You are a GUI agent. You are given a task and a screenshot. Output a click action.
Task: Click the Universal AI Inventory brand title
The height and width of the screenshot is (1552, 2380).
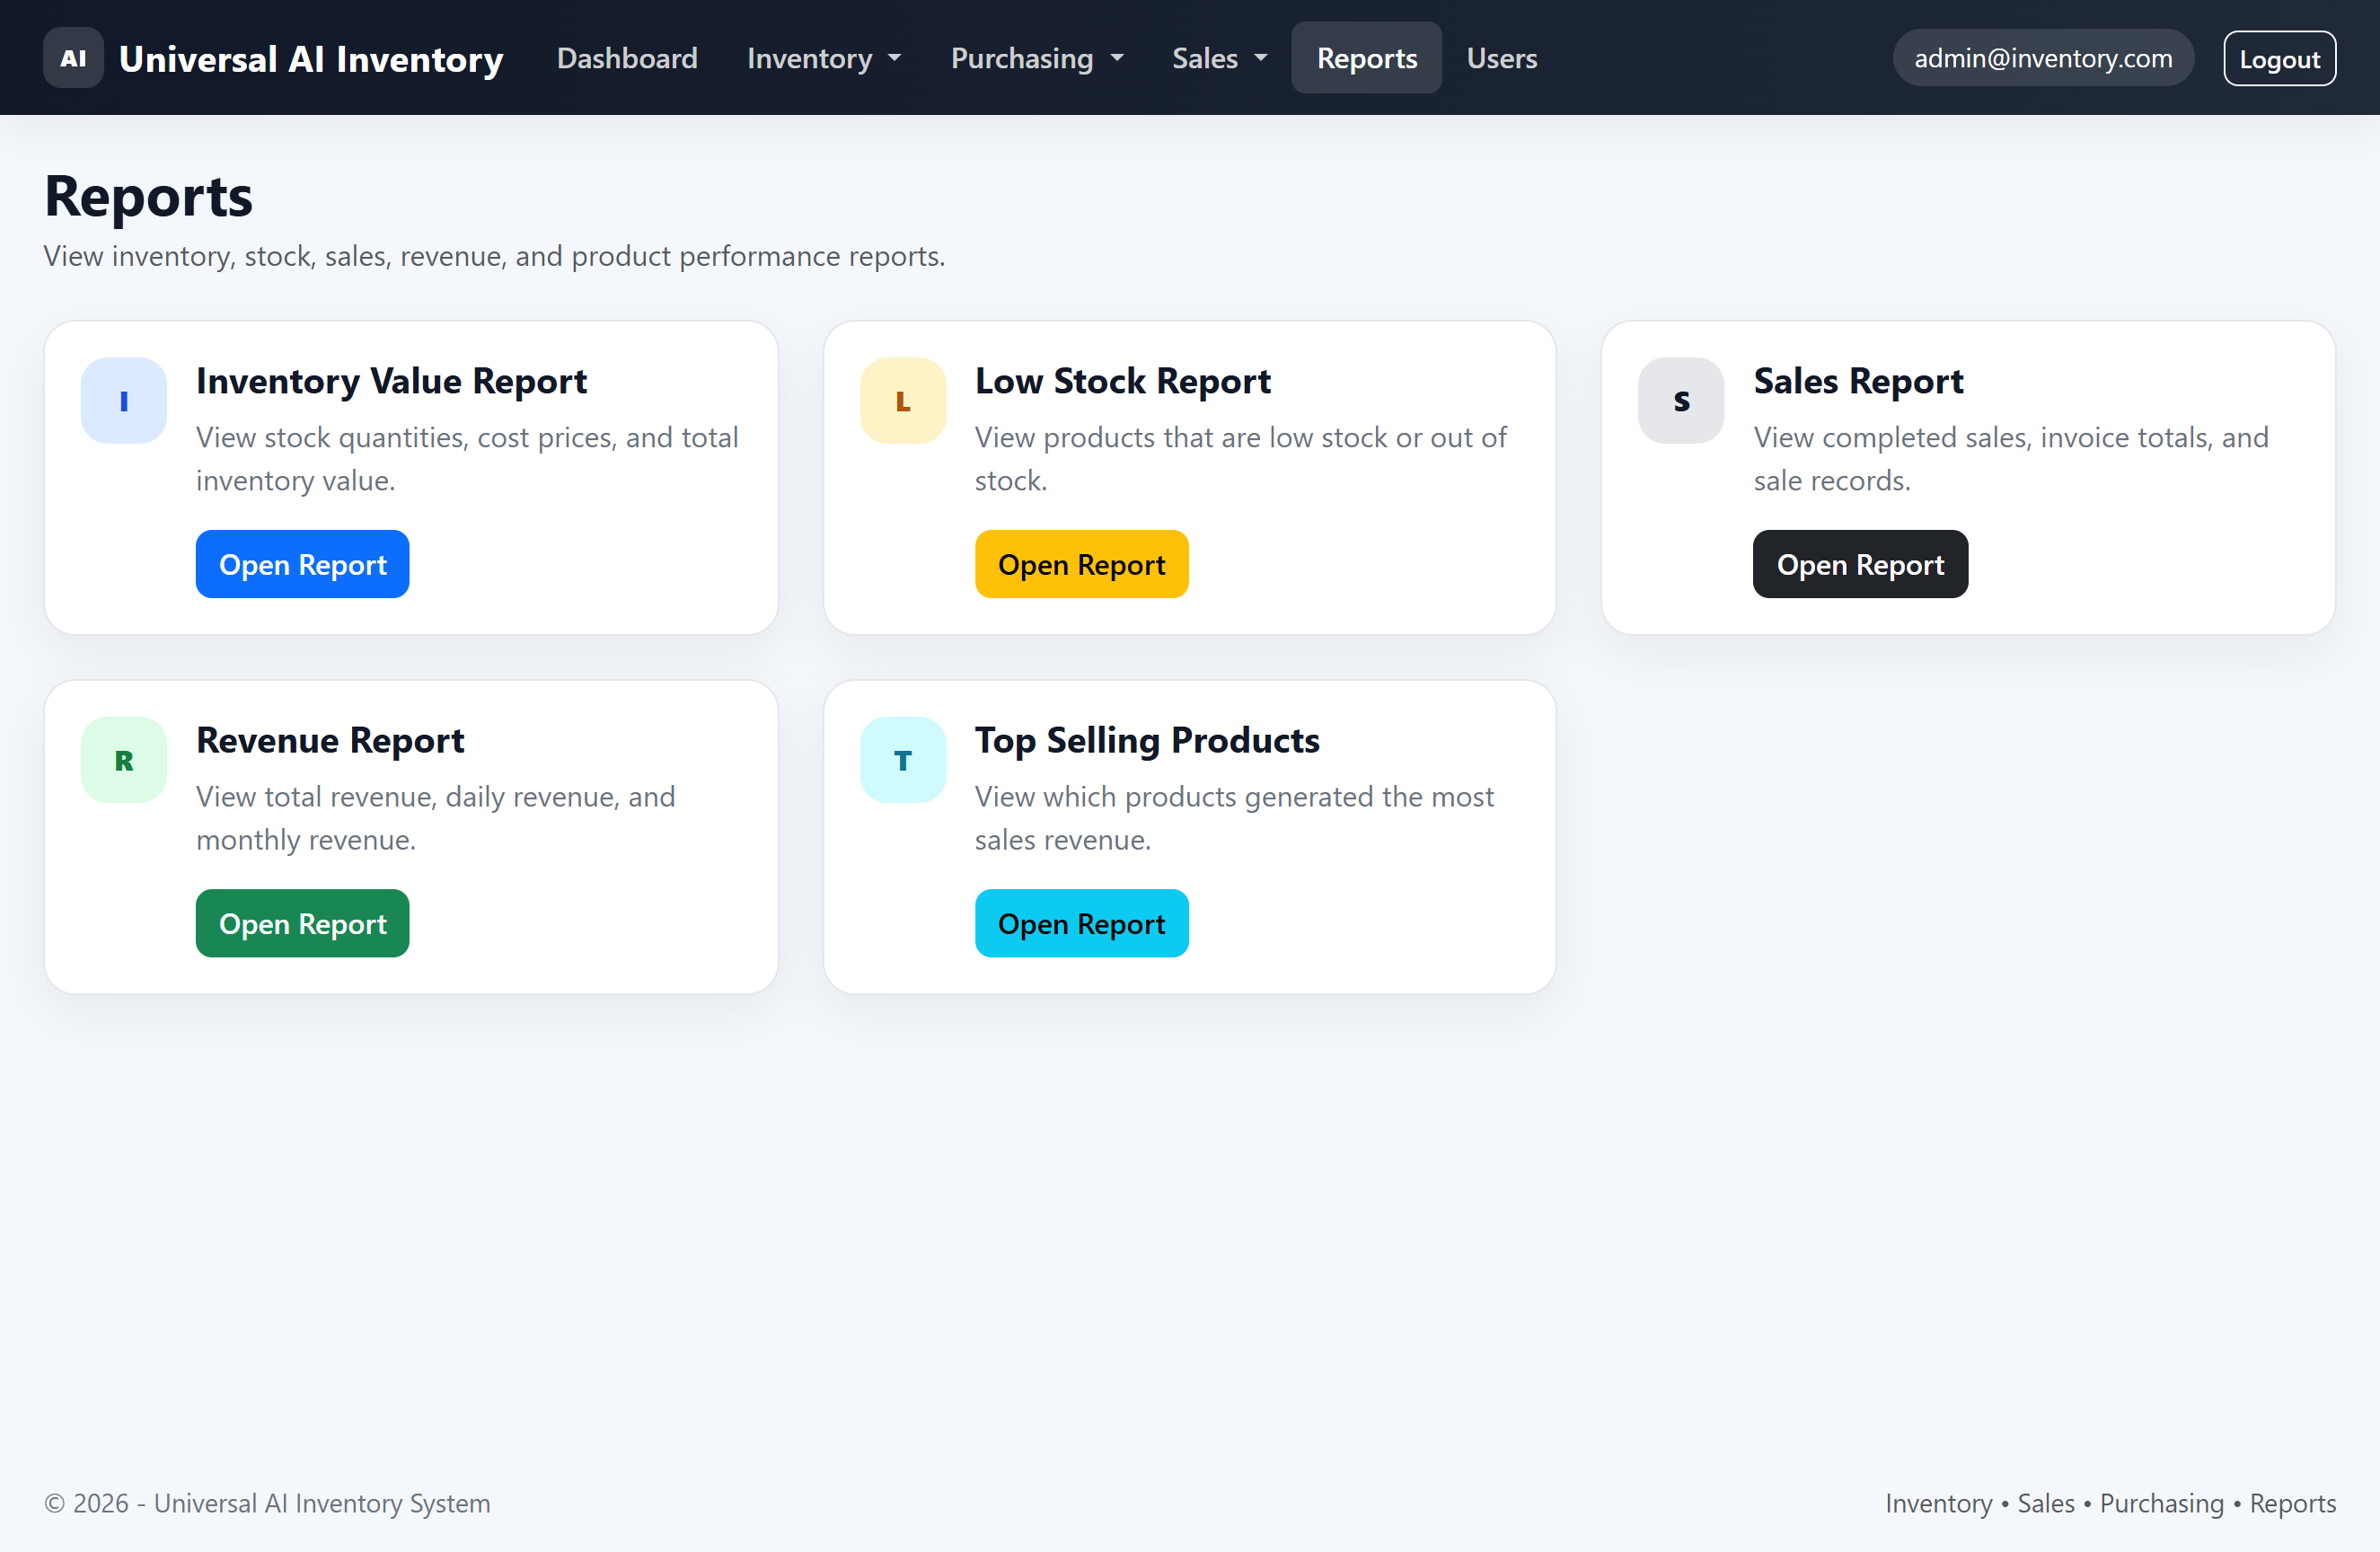(x=311, y=59)
